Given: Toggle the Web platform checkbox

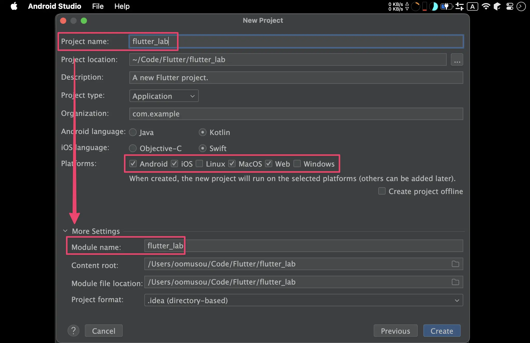Looking at the screenshot, I should click(269, 164).
